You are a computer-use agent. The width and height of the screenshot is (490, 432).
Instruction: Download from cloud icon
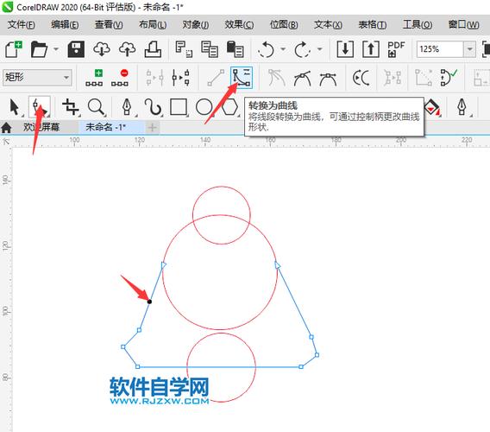[x=102, y=49]
